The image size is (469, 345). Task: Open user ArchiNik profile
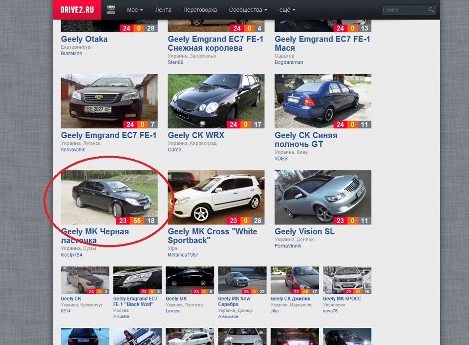(x=122, y=317)
